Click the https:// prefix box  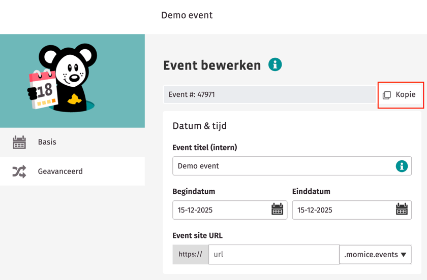pos(191,255)
